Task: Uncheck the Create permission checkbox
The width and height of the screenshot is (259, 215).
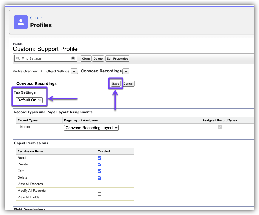Action: (100, 164)
